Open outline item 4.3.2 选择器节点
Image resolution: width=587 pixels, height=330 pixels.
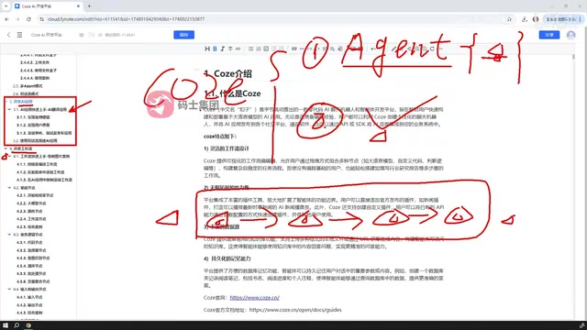(x=31, y=250)
